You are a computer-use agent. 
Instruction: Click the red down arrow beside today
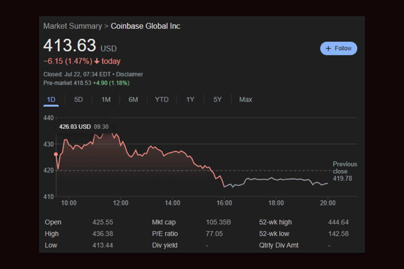97,61
